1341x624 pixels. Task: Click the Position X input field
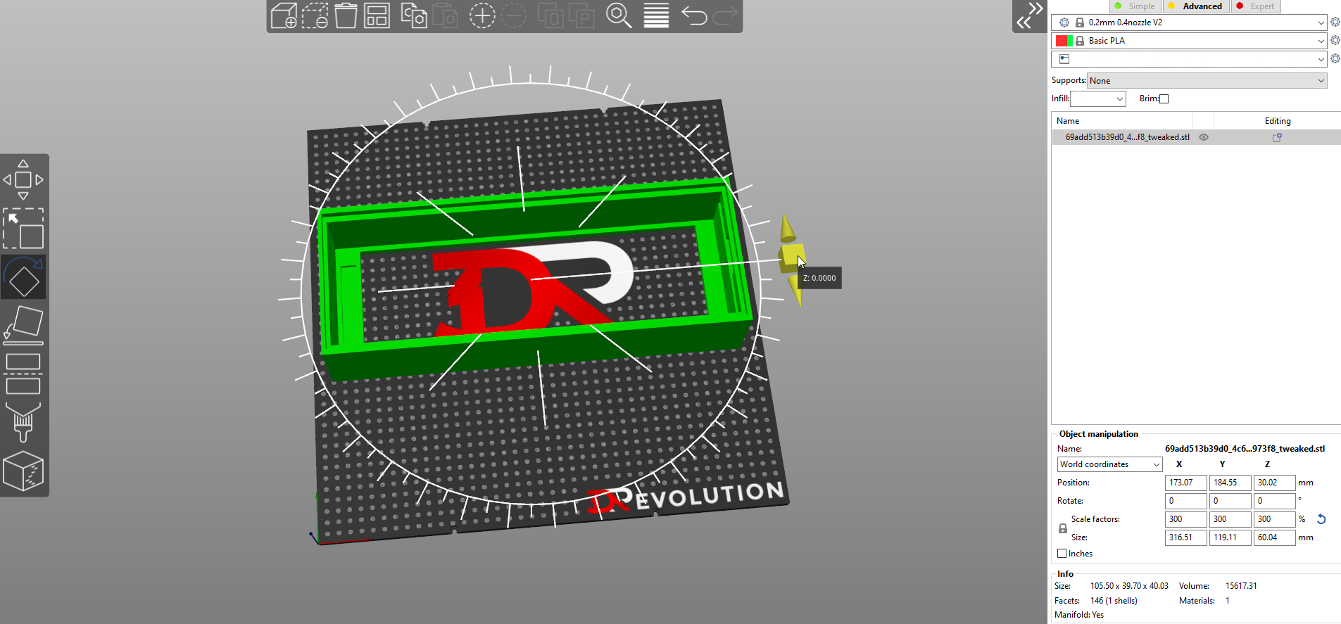click(x=1185, y=483)
